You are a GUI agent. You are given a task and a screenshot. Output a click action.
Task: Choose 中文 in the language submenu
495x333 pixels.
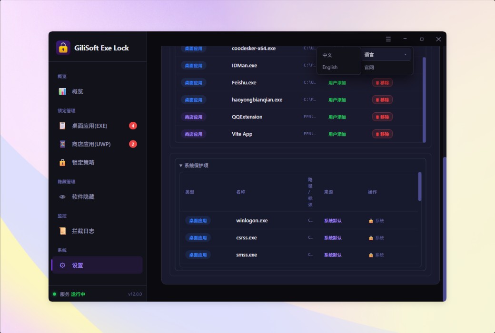click(x=327, y=55)
